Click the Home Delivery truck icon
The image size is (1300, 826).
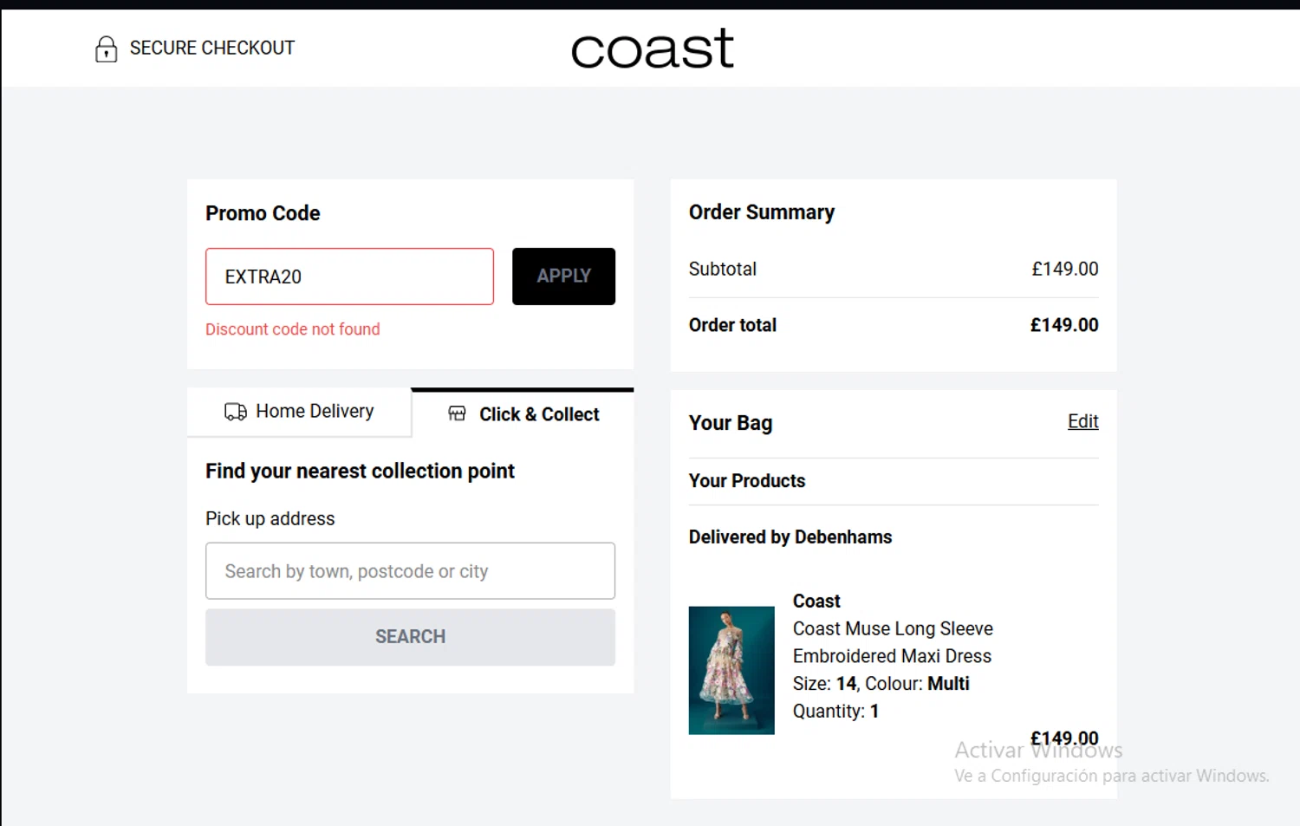pos(236,412)
